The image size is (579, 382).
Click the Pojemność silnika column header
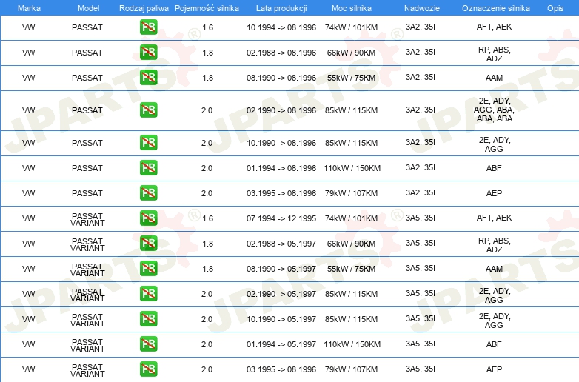coord(207,8)
